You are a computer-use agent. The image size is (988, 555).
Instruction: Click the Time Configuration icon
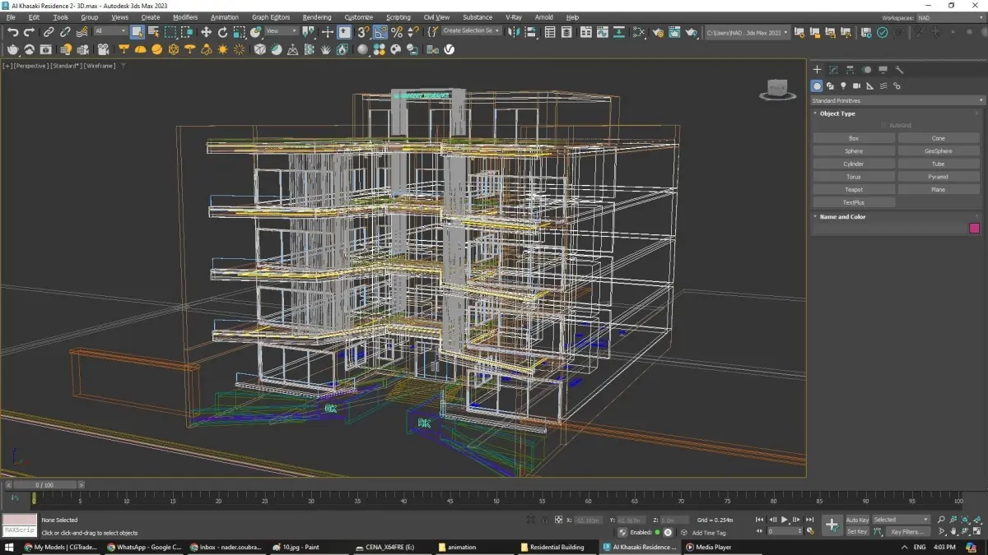click(x=810, y=531)
